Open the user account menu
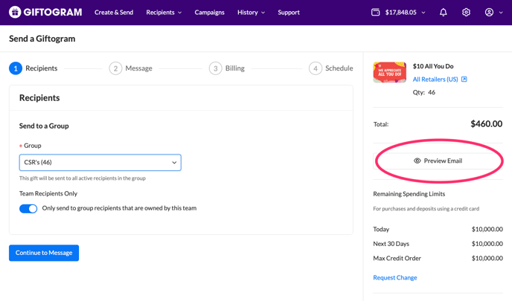 (x=493, y=13)
